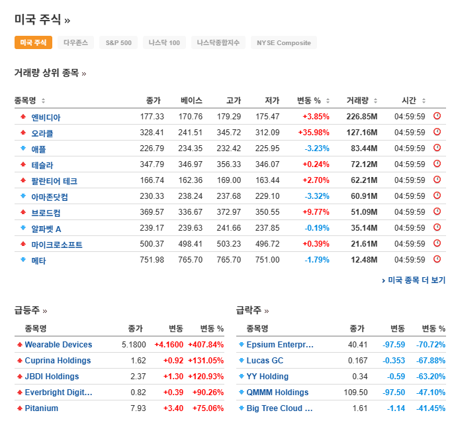The image size is (452, 423).
Task: Open the 알파벳 A stock page
Action: click(46, 229)
